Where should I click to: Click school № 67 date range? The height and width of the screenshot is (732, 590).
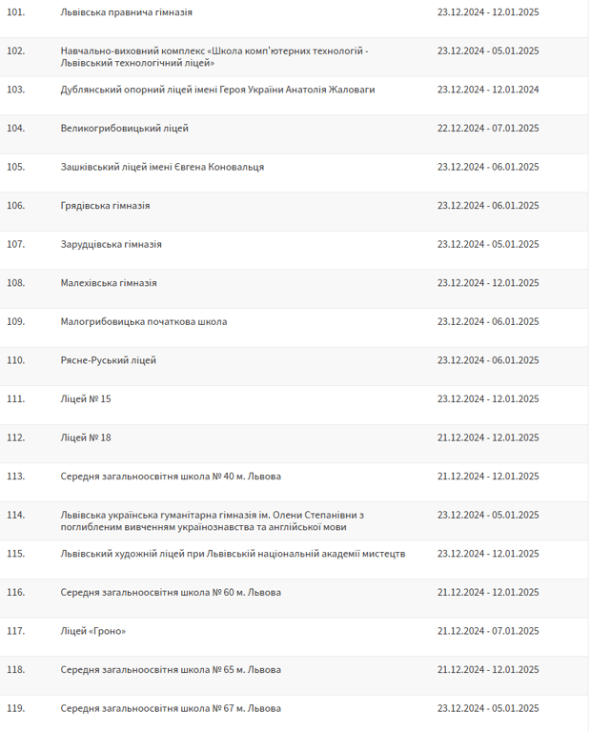[488, 708]
